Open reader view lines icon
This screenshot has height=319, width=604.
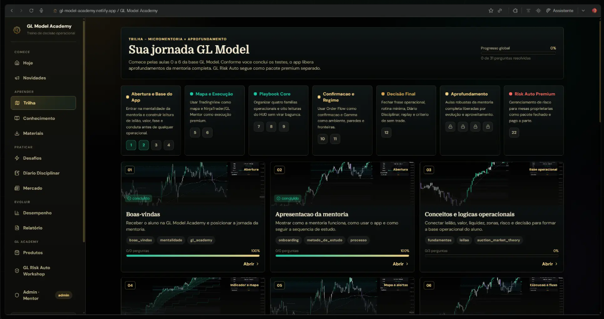(x=528, y=10)
